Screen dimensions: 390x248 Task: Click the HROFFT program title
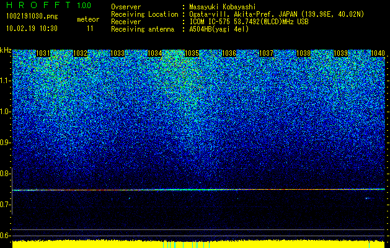coord(38,5)
